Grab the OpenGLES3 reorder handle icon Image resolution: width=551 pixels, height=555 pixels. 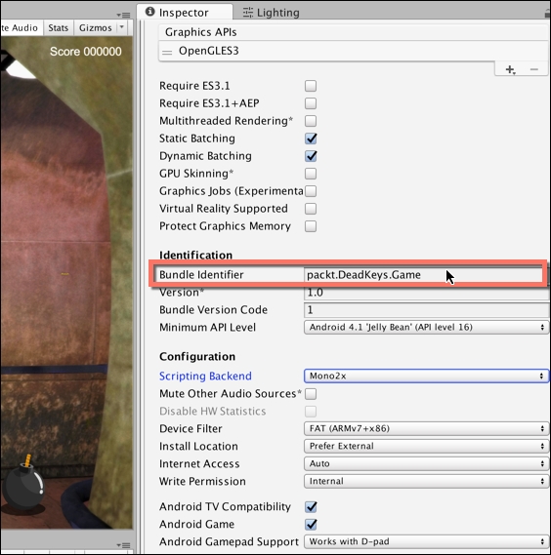click(167, 52)
